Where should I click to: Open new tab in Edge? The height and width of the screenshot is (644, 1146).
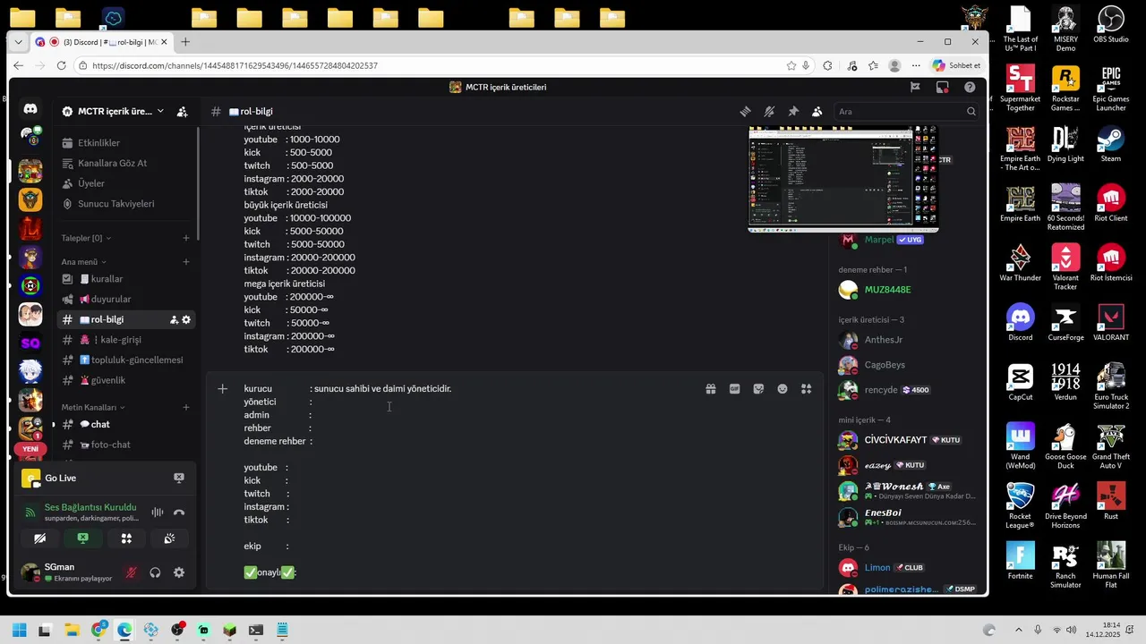tap(185, 42)
